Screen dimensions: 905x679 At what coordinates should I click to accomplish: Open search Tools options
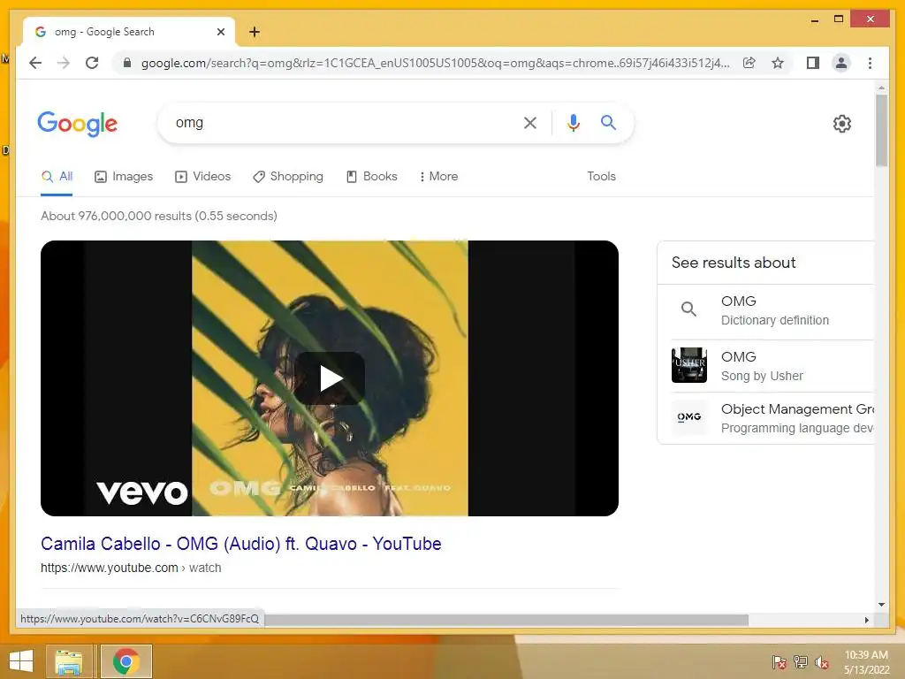pyautogui.click(x=601, y=176)
